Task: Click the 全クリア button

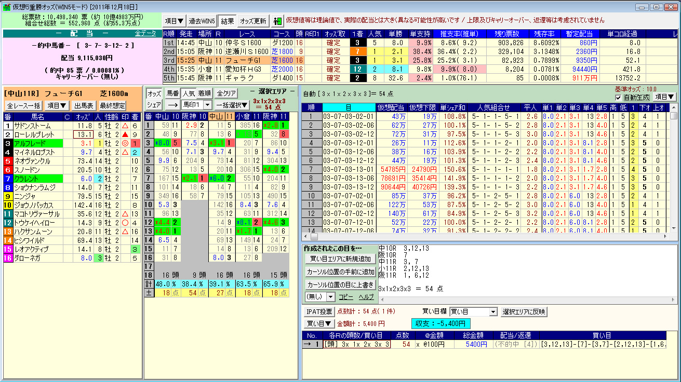Action: coord(226,94)
